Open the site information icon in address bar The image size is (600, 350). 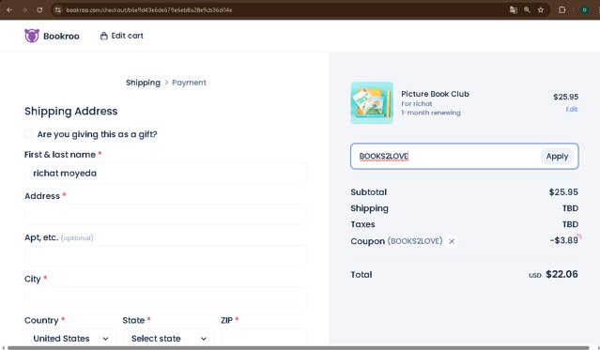coord(58,10)
